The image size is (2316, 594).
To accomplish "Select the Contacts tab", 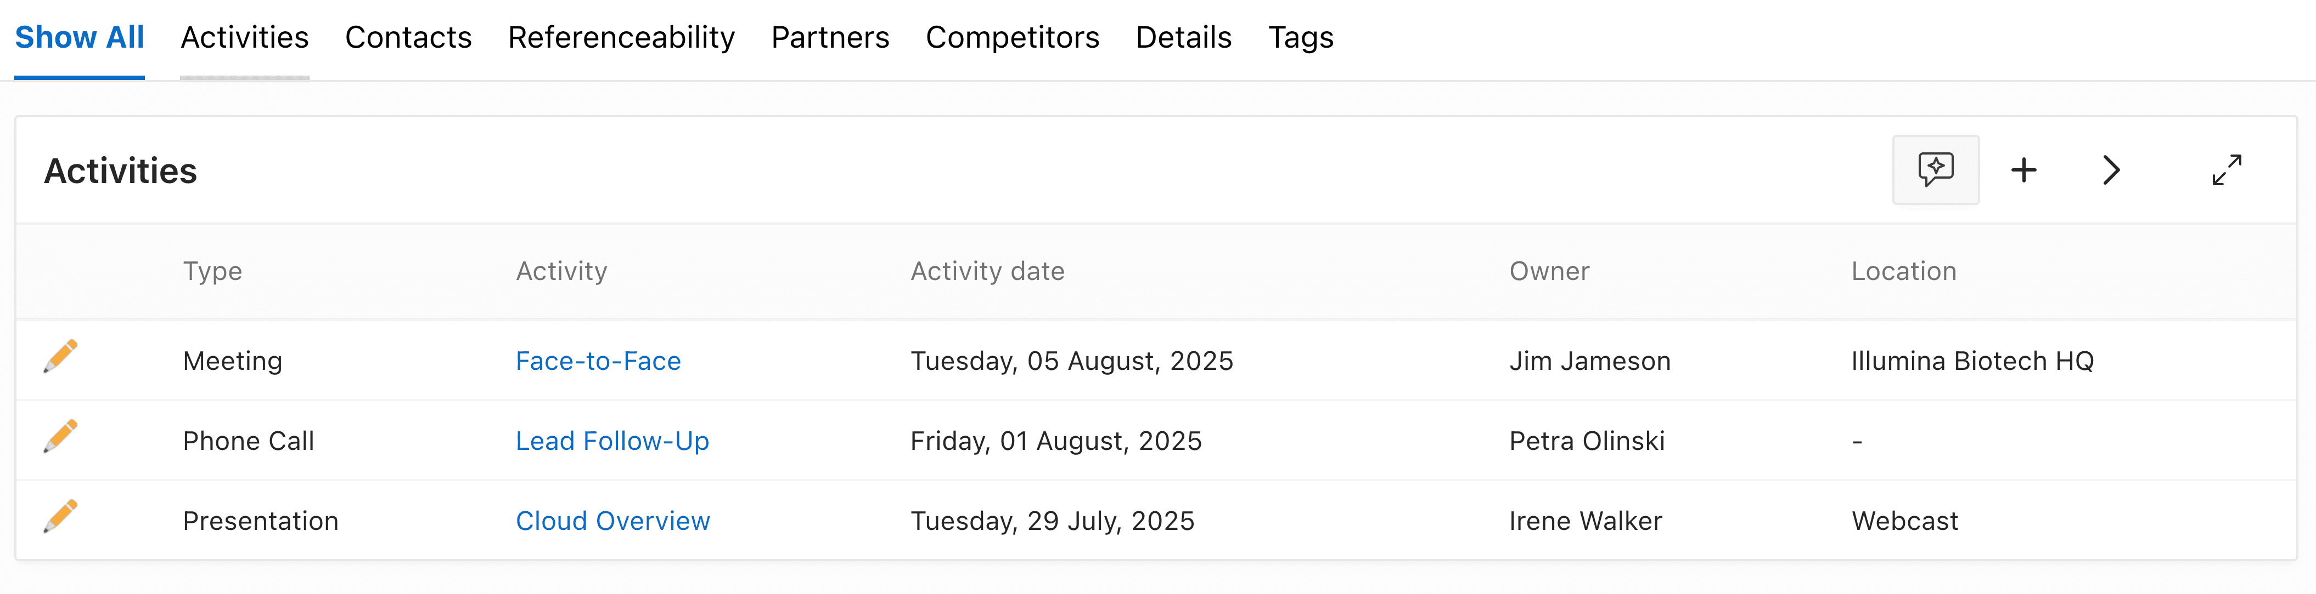I will coord(408,38).
